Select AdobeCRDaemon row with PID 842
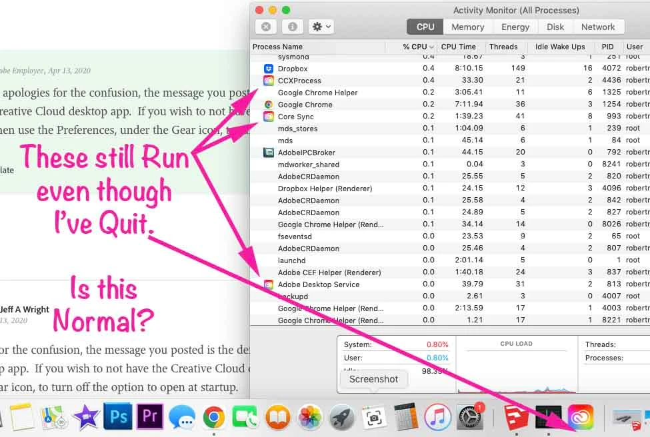 (x=450, y=201)
